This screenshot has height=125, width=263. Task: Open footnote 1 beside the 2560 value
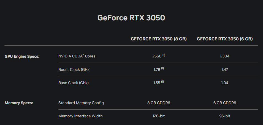pyautogui.click(x=164, y=55)
